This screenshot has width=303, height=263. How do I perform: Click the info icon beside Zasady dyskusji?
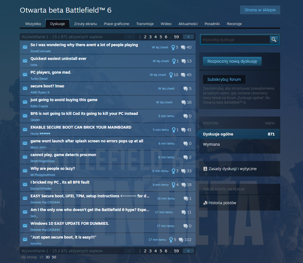[205, 169]
